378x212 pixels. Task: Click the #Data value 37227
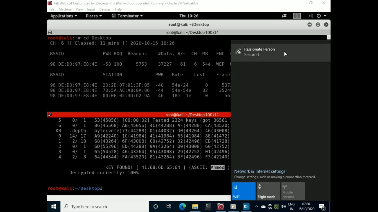click(165, 64)
